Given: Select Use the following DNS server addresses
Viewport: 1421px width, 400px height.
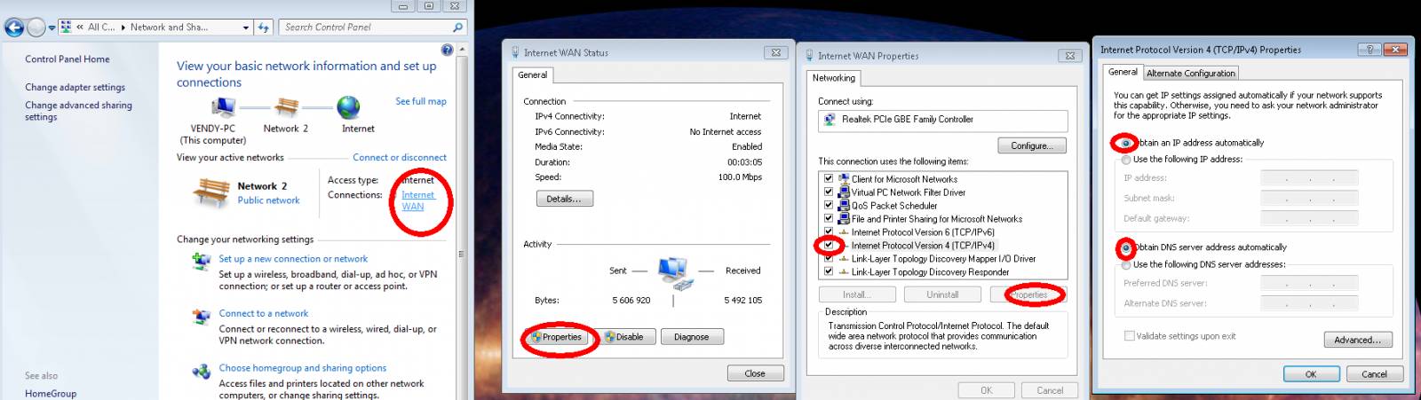Looking at the screenshot, I should coord(1126,264).
